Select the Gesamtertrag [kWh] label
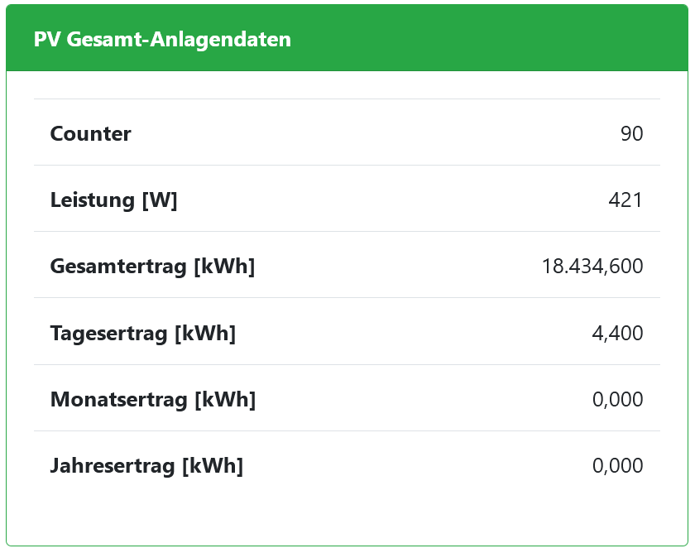 [152, 266]
